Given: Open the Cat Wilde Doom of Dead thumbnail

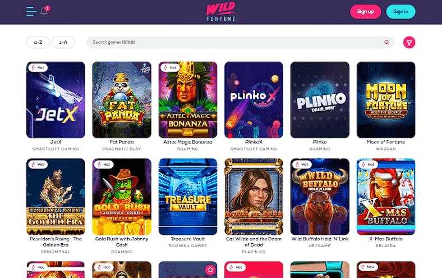Looking at the screenshot, I should pos(254,197).
